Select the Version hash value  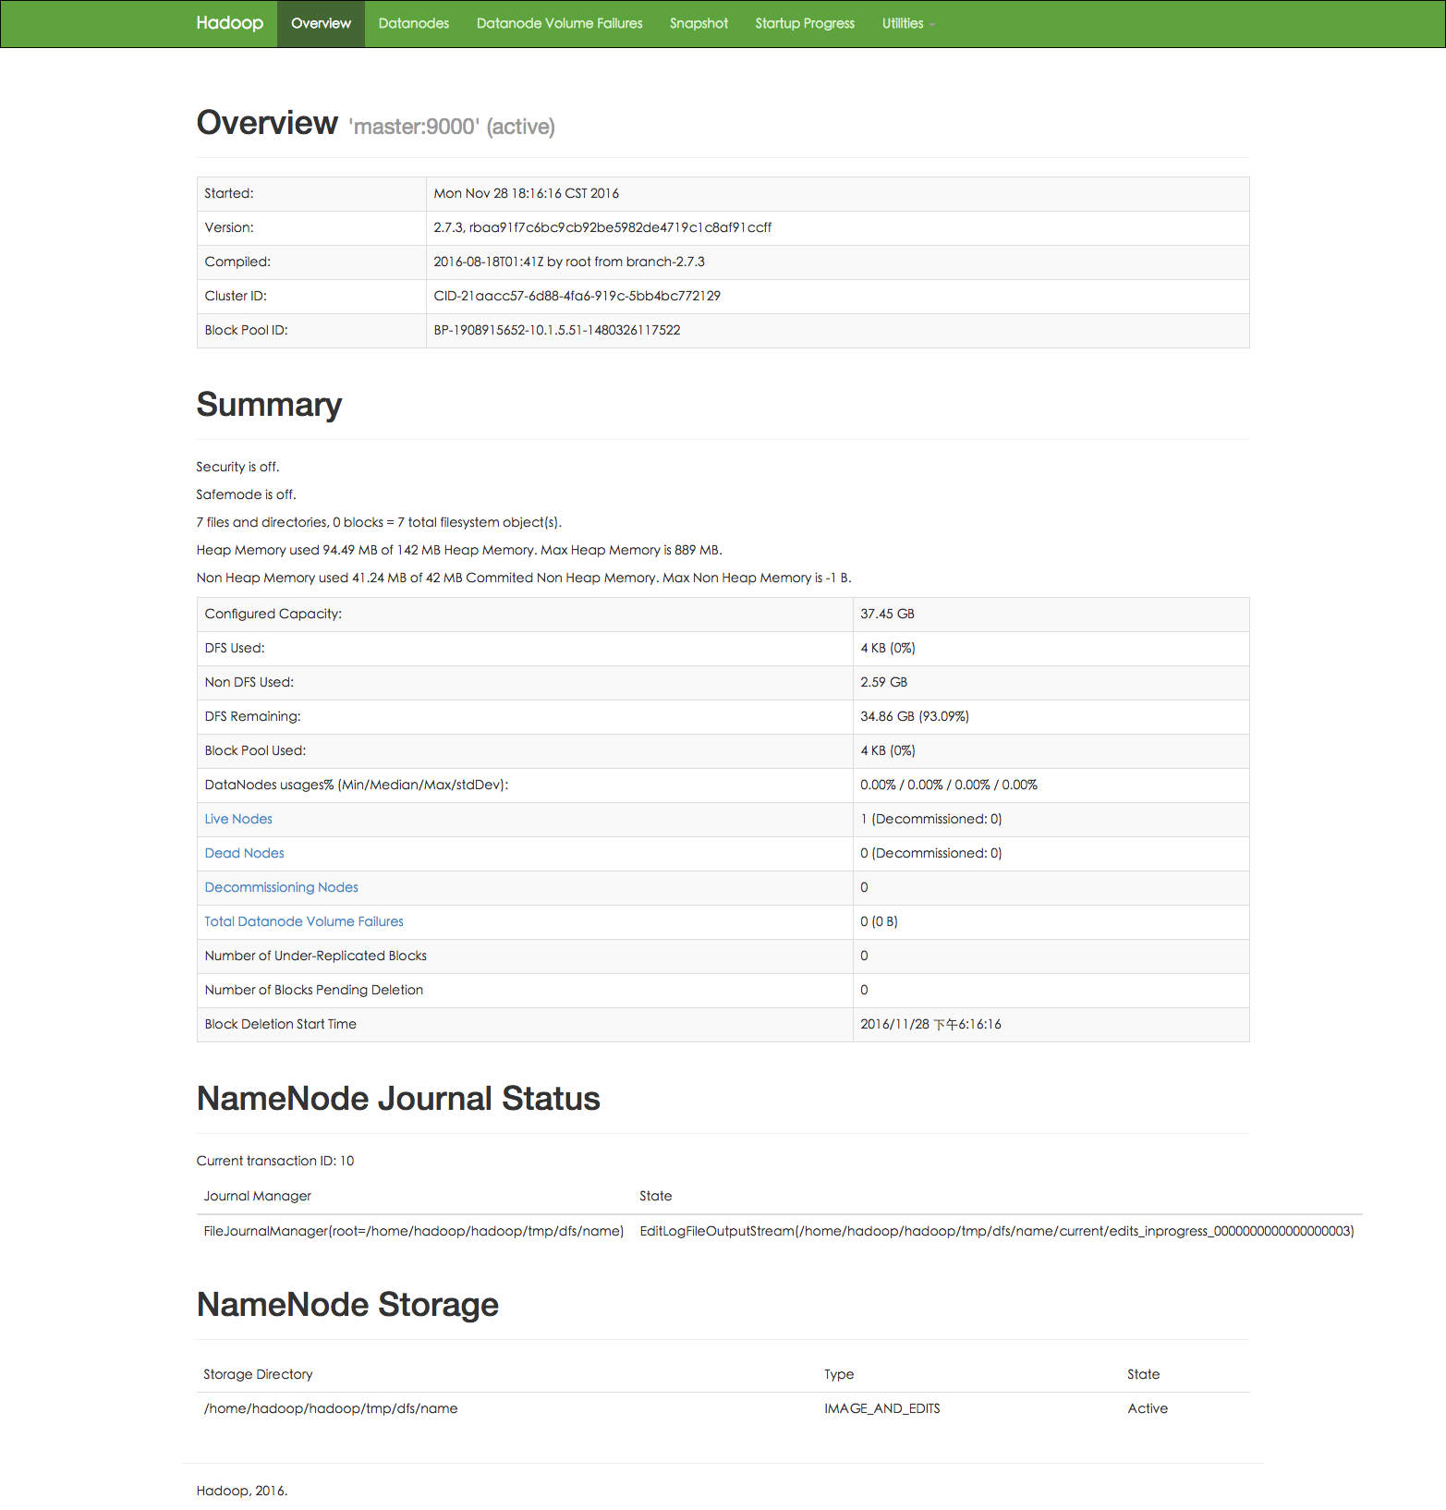[602, 227]
